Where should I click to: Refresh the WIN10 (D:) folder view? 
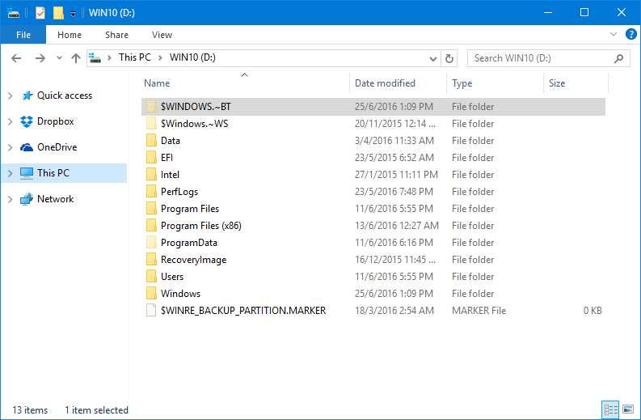tap(449, 58)
